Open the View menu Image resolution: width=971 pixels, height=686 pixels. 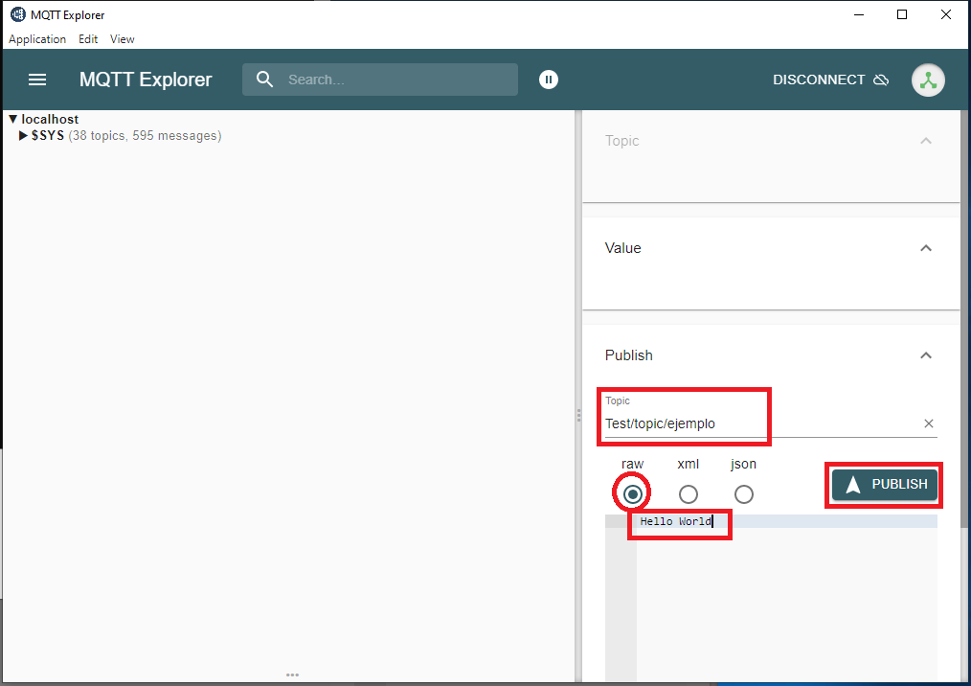[x=122, y=39]
